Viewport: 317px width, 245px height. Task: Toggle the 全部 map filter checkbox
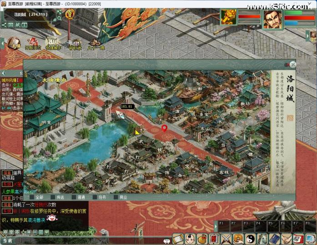coord(32,197)
